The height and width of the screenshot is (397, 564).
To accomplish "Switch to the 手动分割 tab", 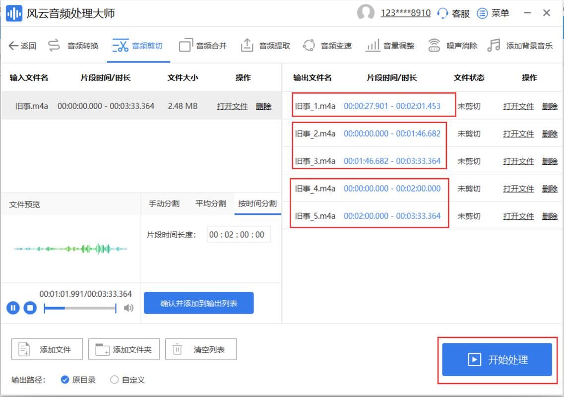I will [x=165, y=203].
